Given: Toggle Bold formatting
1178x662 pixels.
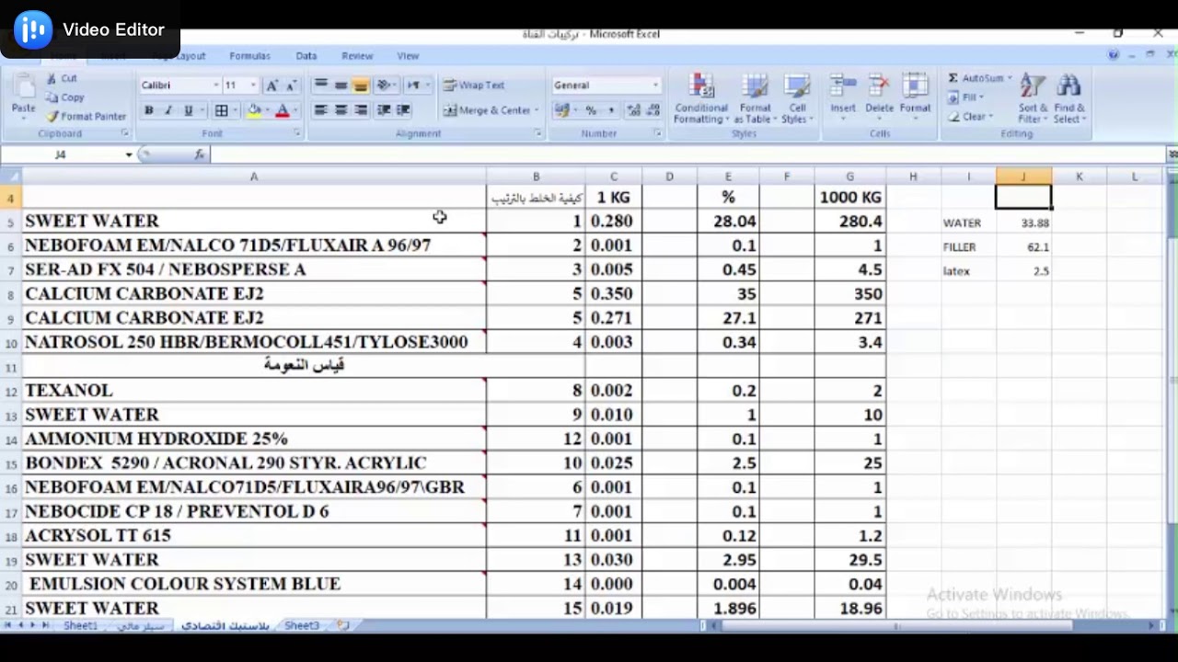Looking at the screenshot, I should [149, 110].
